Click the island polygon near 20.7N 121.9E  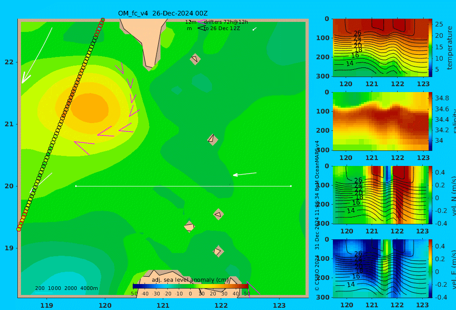click(x=212, y=139)
